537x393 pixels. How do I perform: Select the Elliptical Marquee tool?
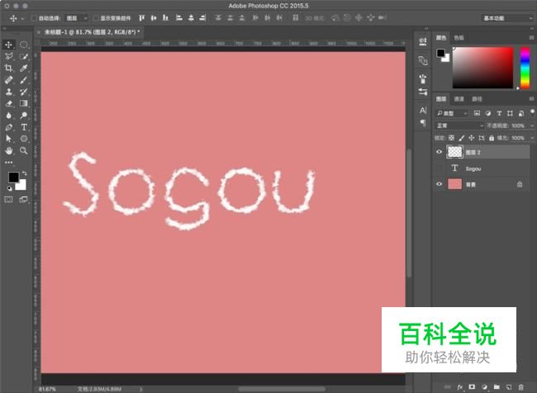coord(24,45)
